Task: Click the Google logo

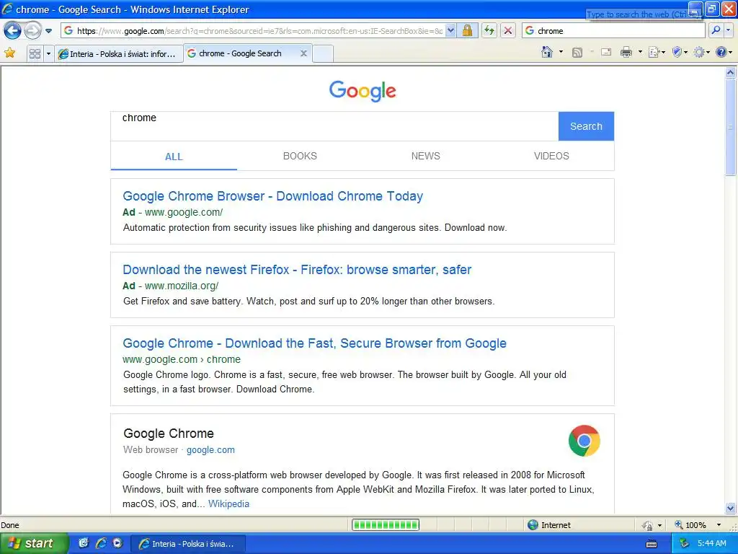Action: (363, 90)
